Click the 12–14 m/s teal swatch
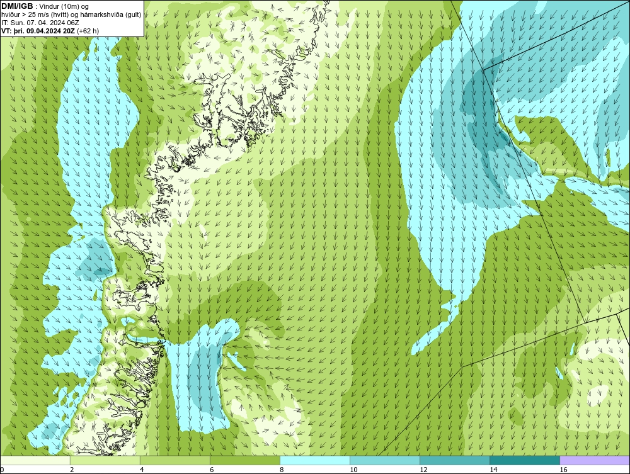This screenshot has width=630, height=474. point(454,460)
